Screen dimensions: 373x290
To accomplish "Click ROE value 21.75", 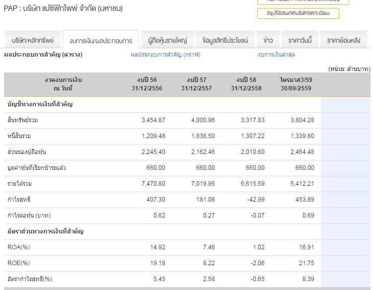I will point(306,263).
